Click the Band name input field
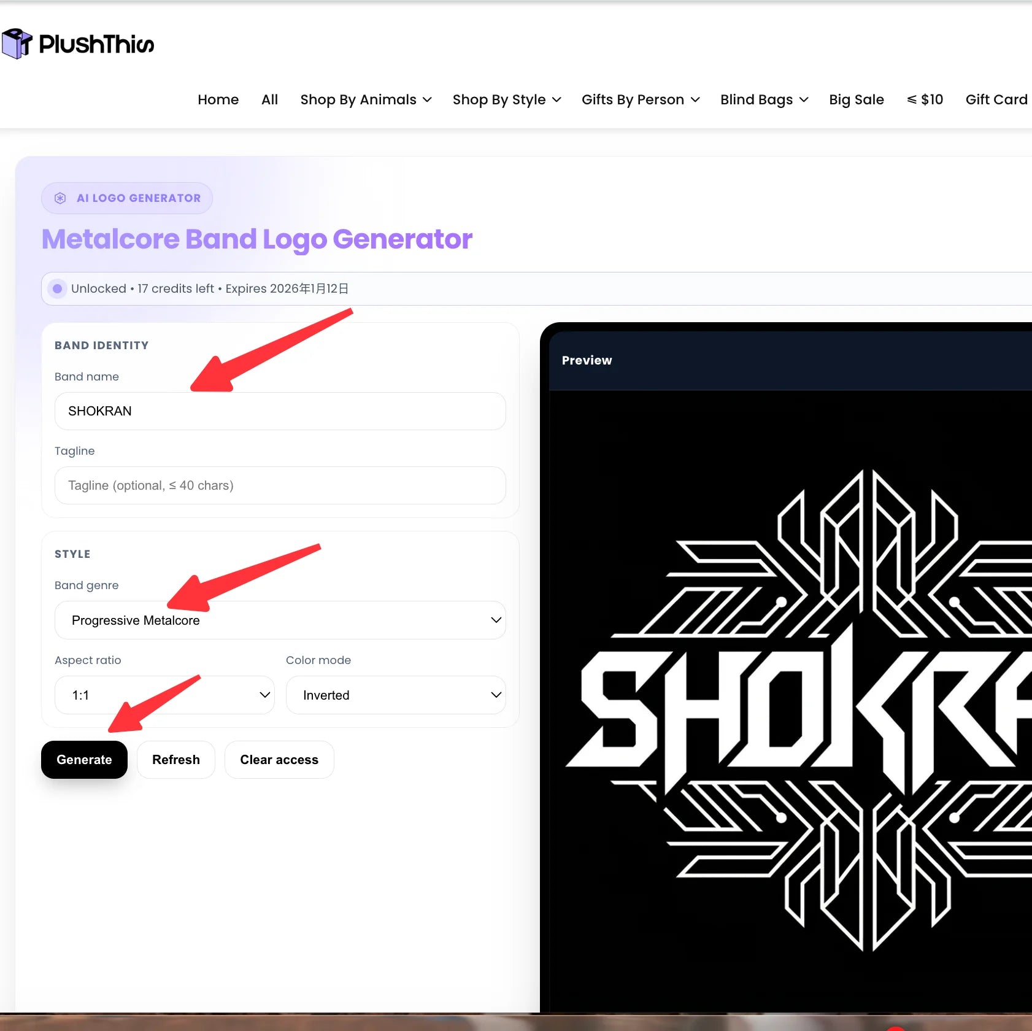This screenshot has height=1031, width=1032. [x=280, y=411]
